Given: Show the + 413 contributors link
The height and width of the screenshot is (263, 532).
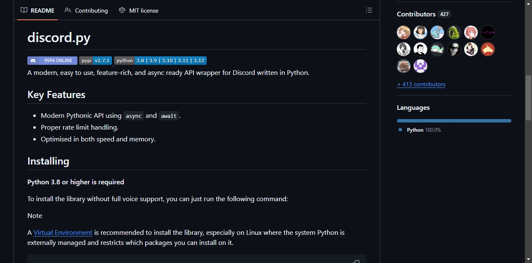Looking at the screenshot, I should [421, 84].
